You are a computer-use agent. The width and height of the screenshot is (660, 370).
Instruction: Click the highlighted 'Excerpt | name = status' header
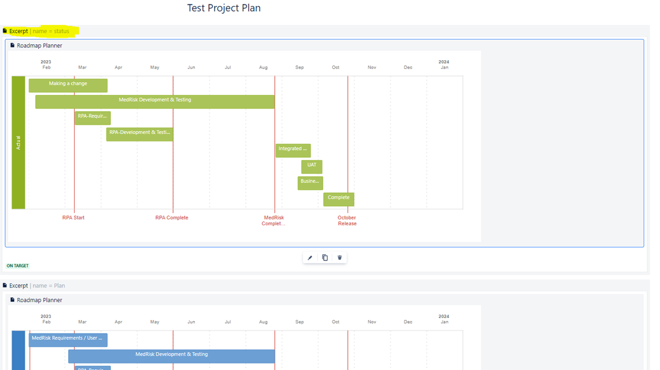[39, 31]
